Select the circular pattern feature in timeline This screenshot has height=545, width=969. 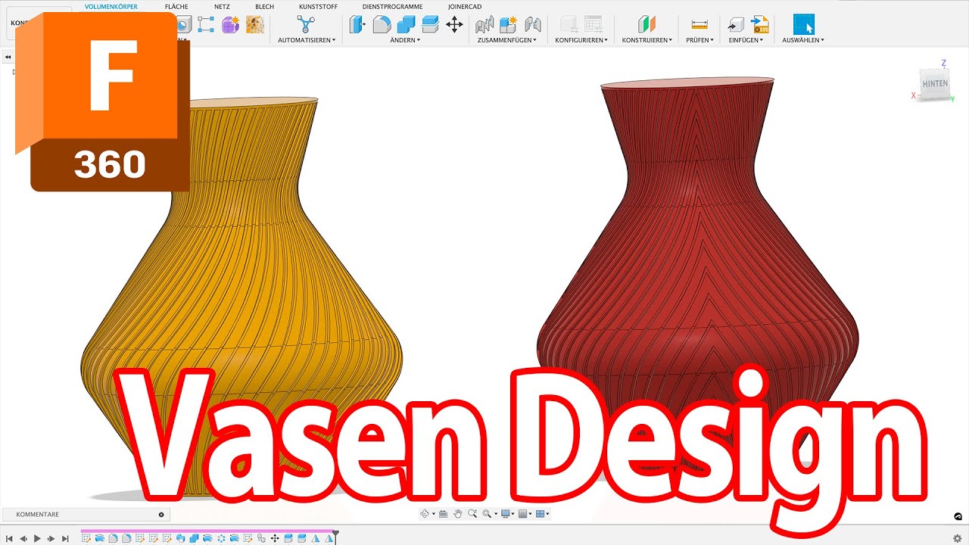coord(222,538)
